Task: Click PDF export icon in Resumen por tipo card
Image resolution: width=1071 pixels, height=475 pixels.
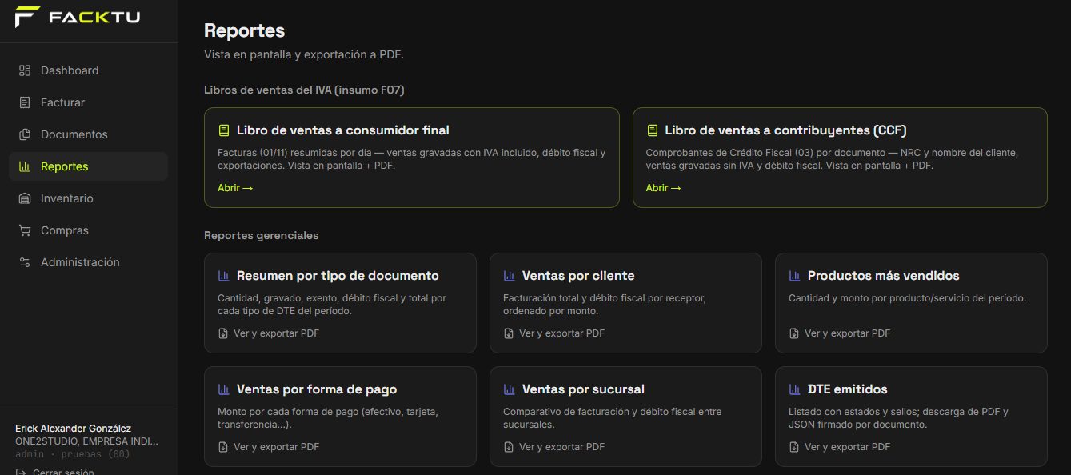Action: click(x=223, y=333)
